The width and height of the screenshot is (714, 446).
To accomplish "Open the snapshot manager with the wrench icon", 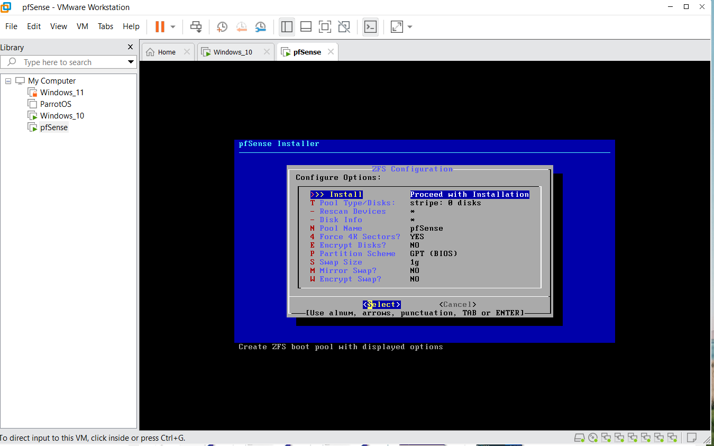I will coord(261,26).
